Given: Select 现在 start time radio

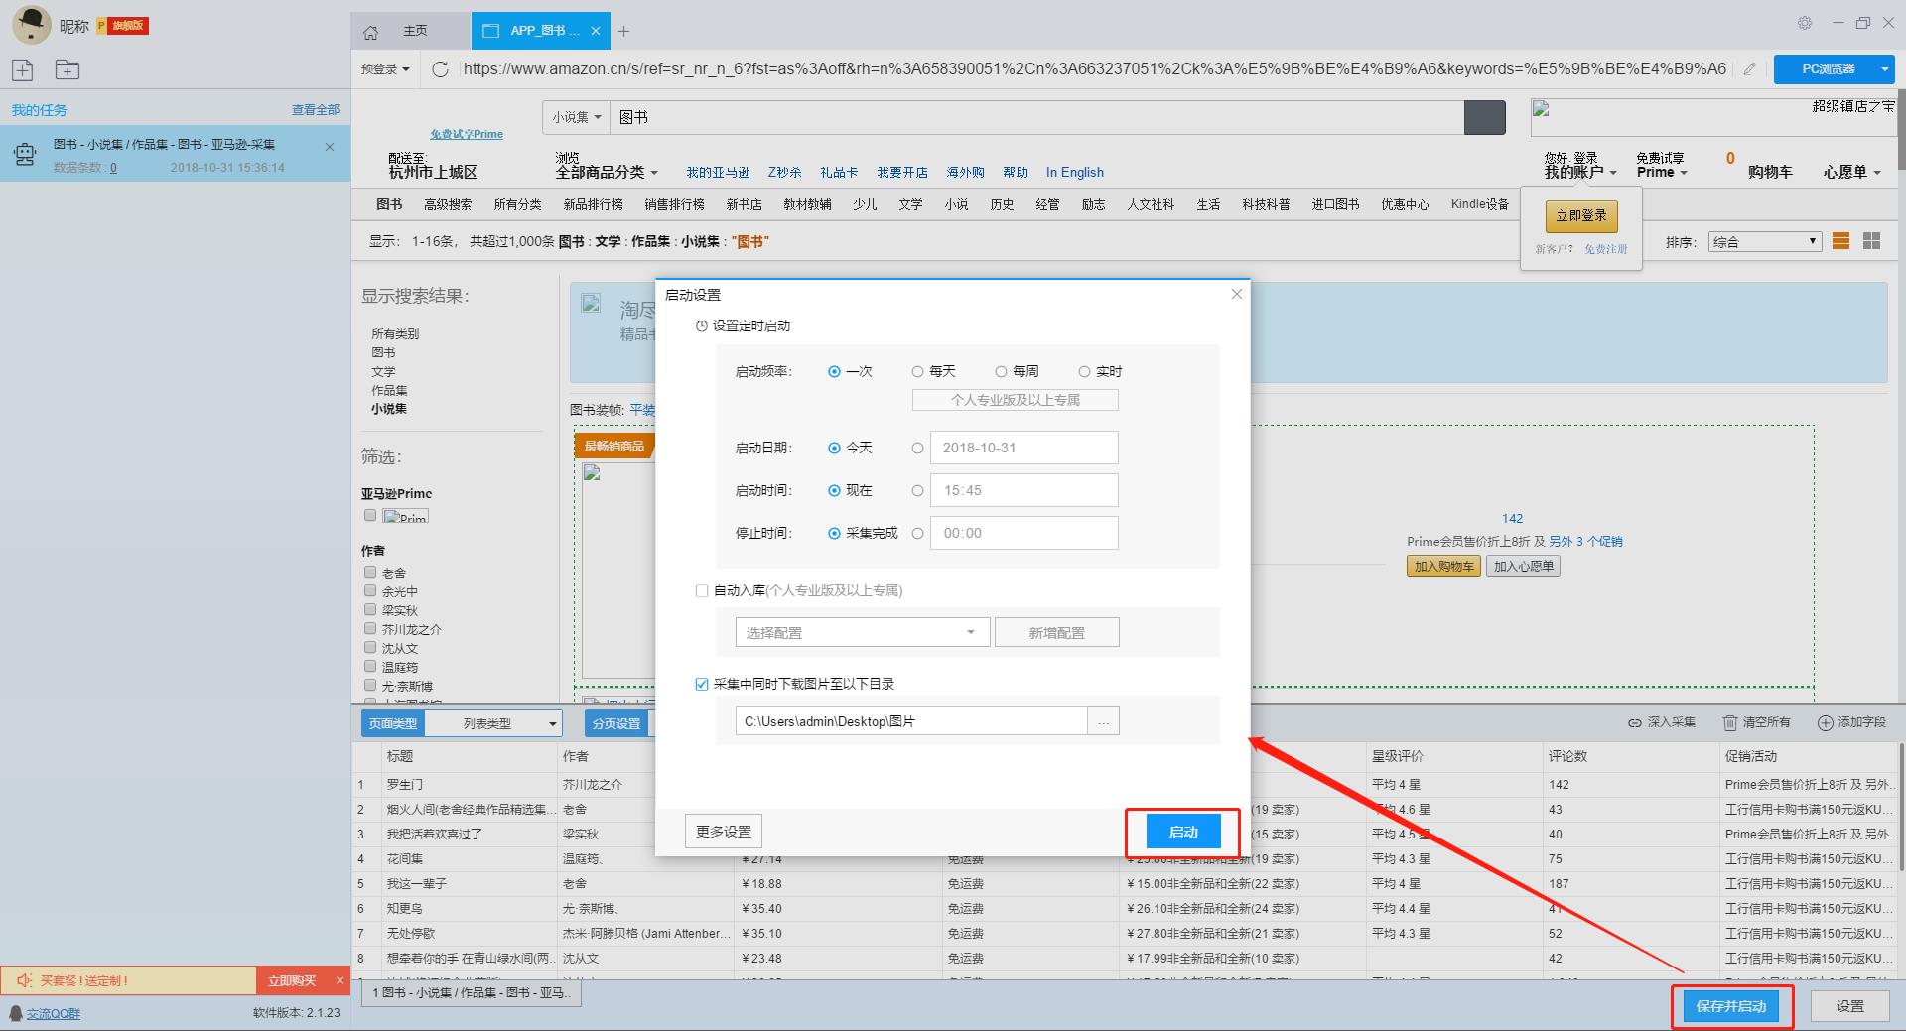Looking at the screenshot, I should (834, 490).
